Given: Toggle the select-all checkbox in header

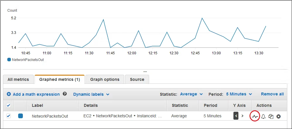Looking at the screenshot, I should pyautogui.click(x=8, y=105).
